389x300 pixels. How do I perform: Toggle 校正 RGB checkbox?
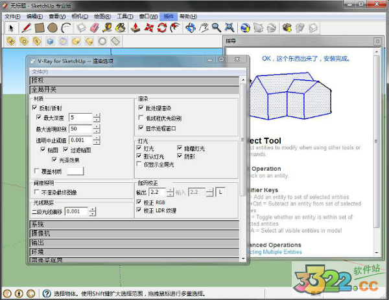click(139, 202)
